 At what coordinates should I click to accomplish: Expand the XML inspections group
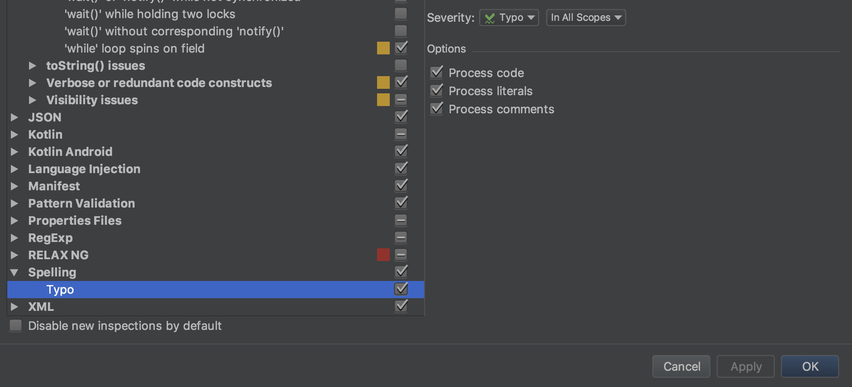coord(14,306)
